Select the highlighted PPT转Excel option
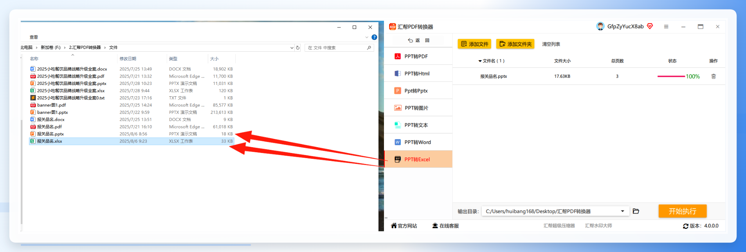 [x=418, y=159]
